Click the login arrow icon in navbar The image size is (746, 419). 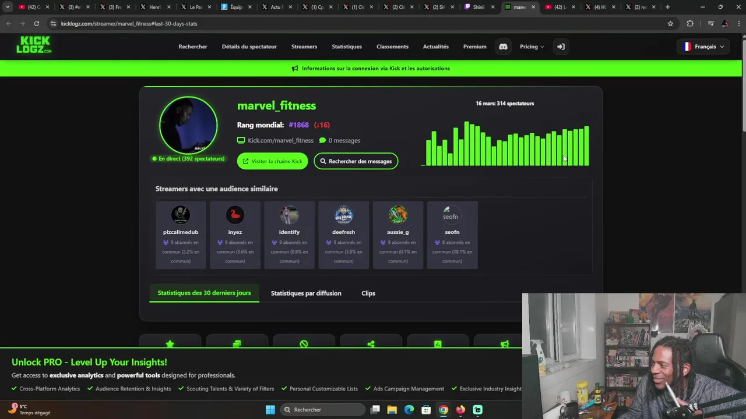(561, 47)
